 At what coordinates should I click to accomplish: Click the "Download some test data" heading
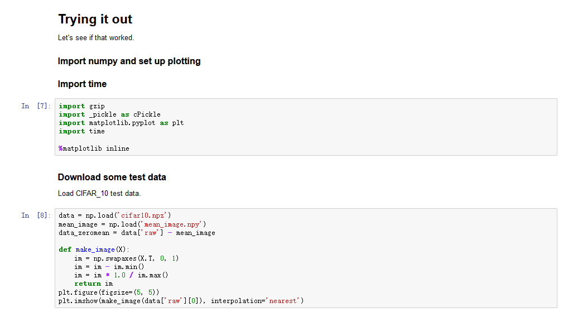point(112,177)
